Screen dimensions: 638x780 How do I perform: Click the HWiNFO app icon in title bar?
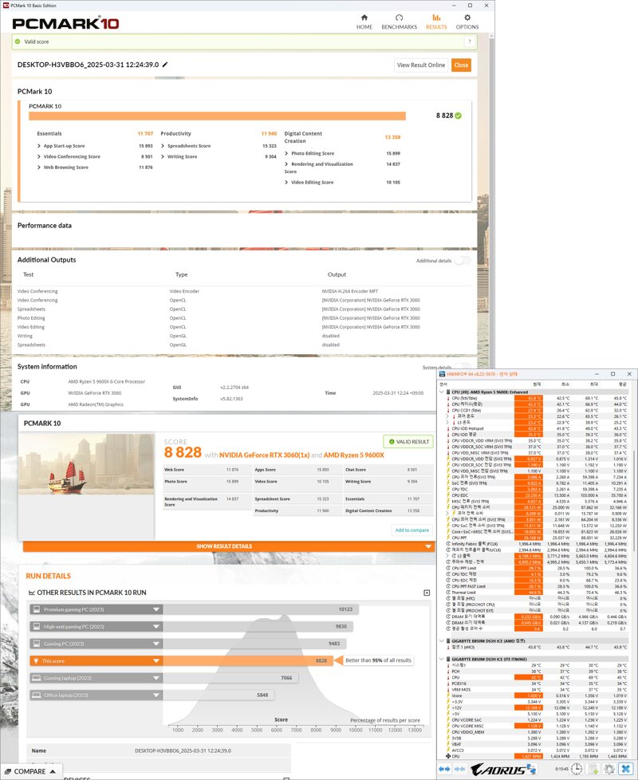pyautogui.click(x=442, y=374)
